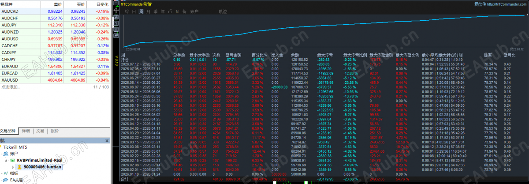Click the 合计 total row label

[125, 180]
